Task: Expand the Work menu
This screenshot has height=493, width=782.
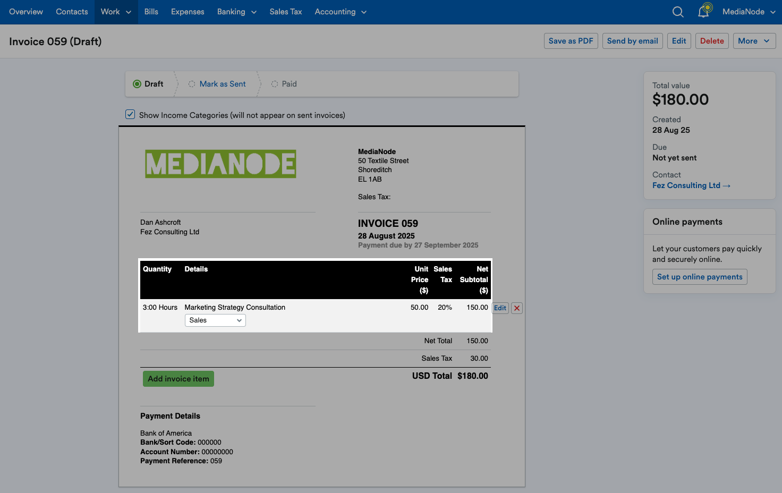Action: click(116, 12)
